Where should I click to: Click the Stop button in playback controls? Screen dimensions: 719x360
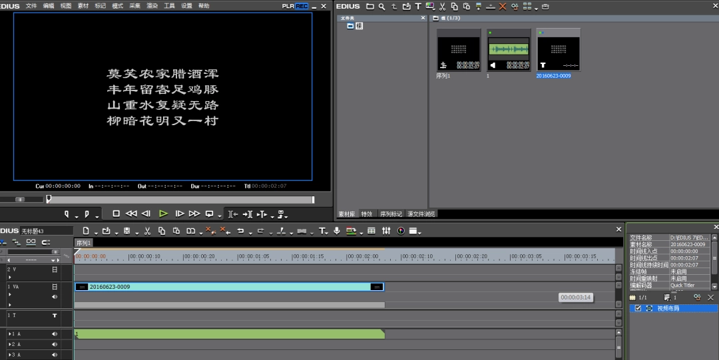tap(116, 214)
